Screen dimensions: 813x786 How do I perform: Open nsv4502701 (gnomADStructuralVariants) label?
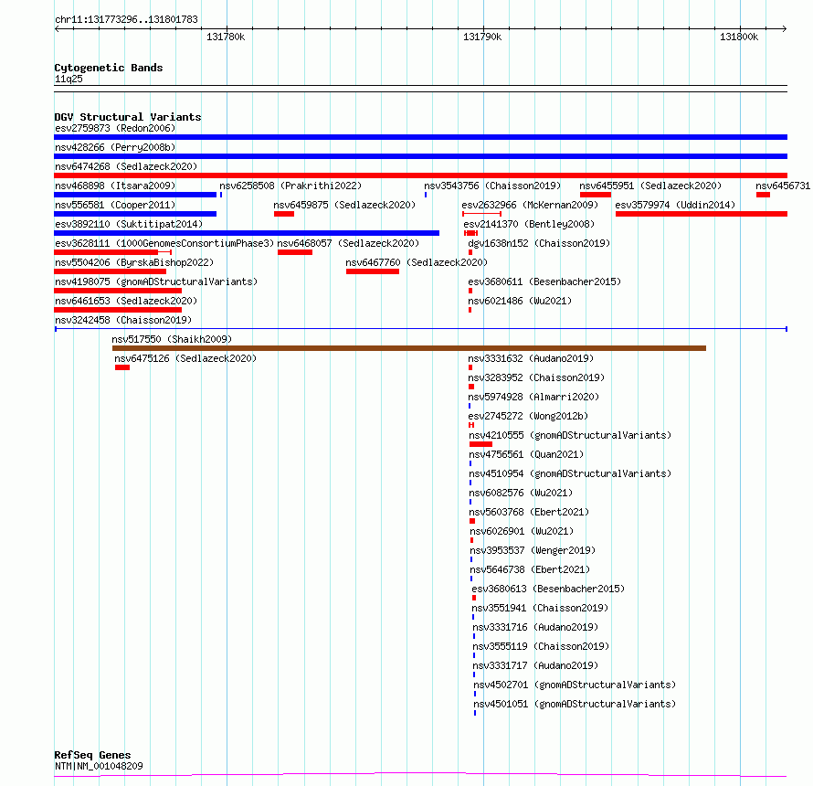(x=575, y=685)
